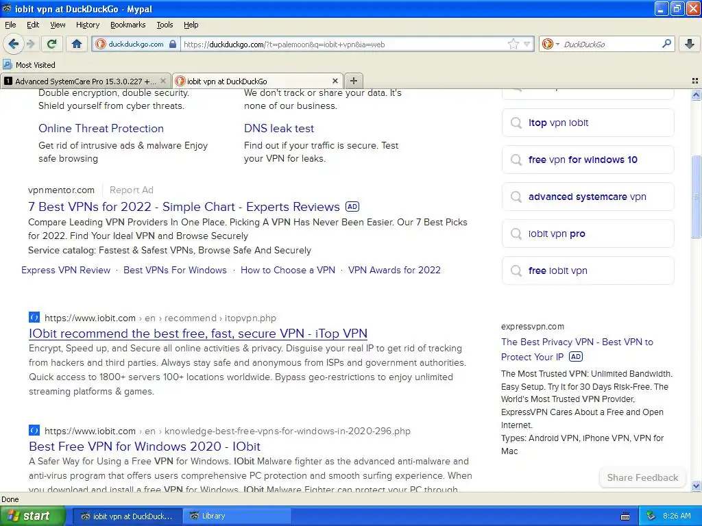
Task: Close the Advanced SystemCare Pro tab
Action: [x=163, y=81]
